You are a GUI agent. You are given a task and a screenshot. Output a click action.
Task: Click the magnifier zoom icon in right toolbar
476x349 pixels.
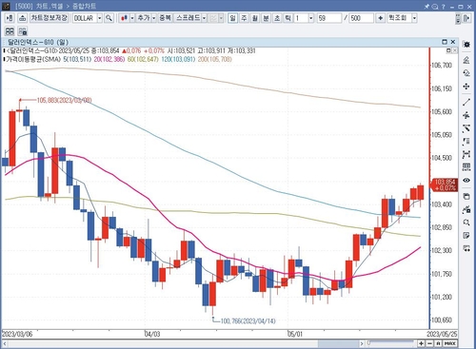point(466,223)
